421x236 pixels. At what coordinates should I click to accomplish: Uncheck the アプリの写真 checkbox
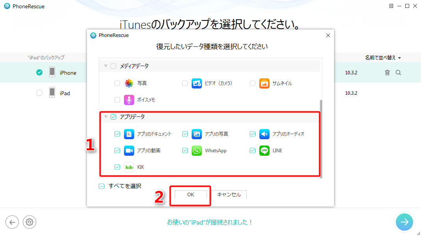[x=185, y=134]
